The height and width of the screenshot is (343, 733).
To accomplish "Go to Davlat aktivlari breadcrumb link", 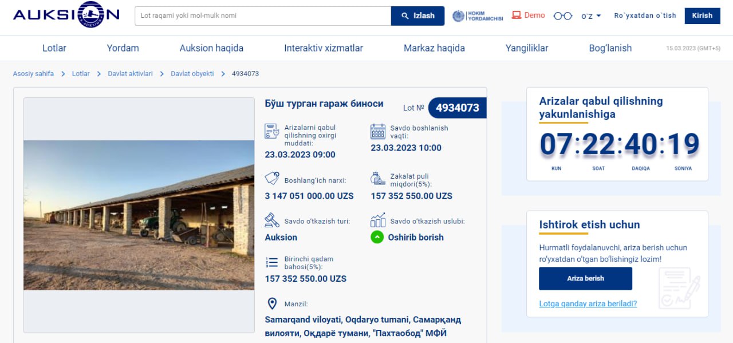I will click(x=130, y=74).
